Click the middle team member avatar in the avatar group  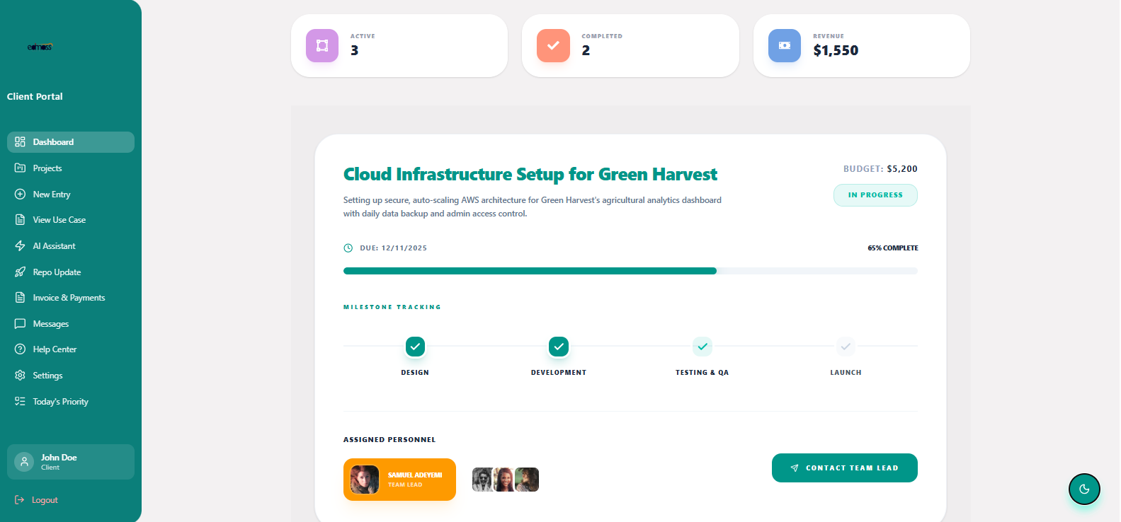(x=503, y=480)
